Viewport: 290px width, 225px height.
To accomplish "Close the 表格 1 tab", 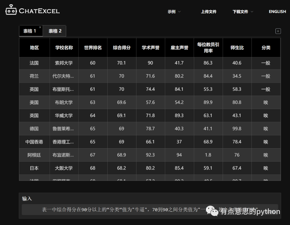I will tap(40, 27).
